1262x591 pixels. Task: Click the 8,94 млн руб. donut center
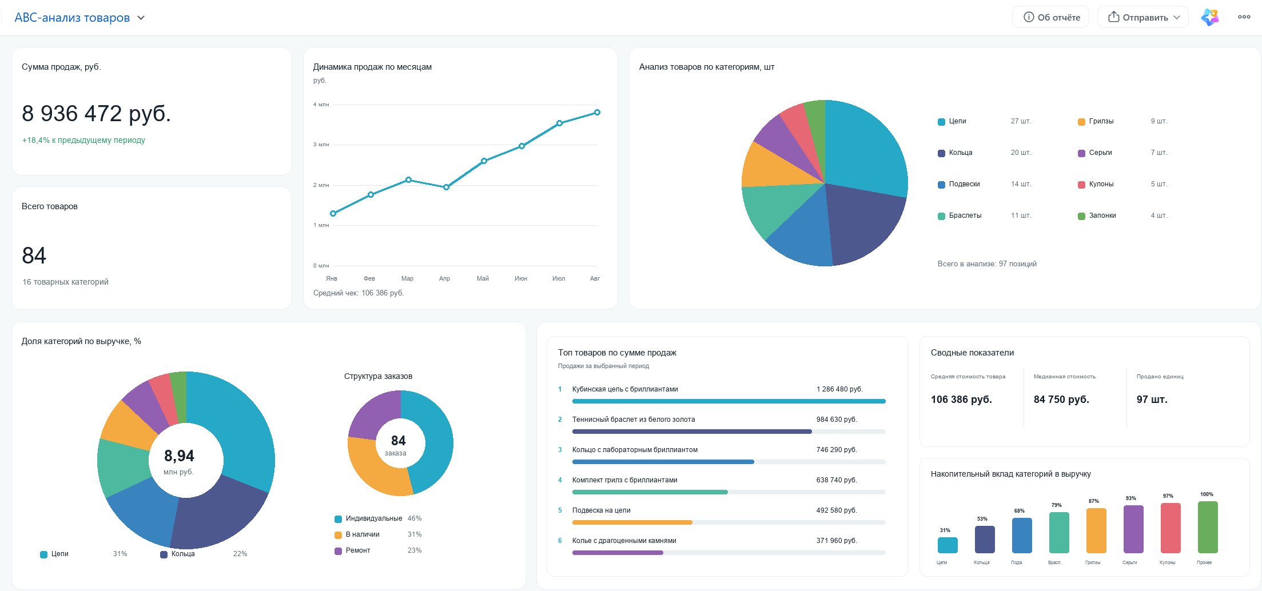click(179, 461)
